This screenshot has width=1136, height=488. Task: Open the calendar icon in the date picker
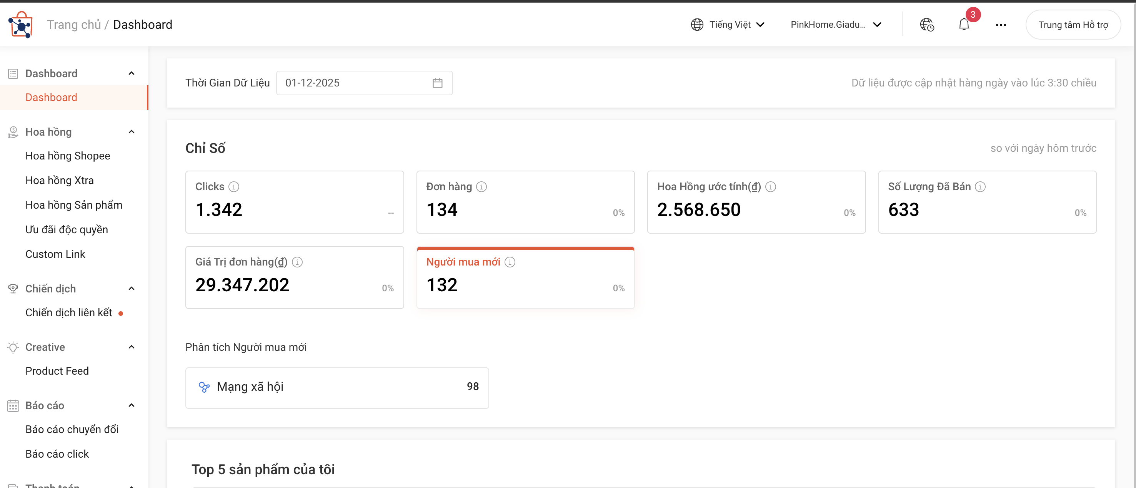(438, 83)
